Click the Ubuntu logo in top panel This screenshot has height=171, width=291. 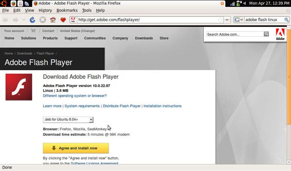4,3
